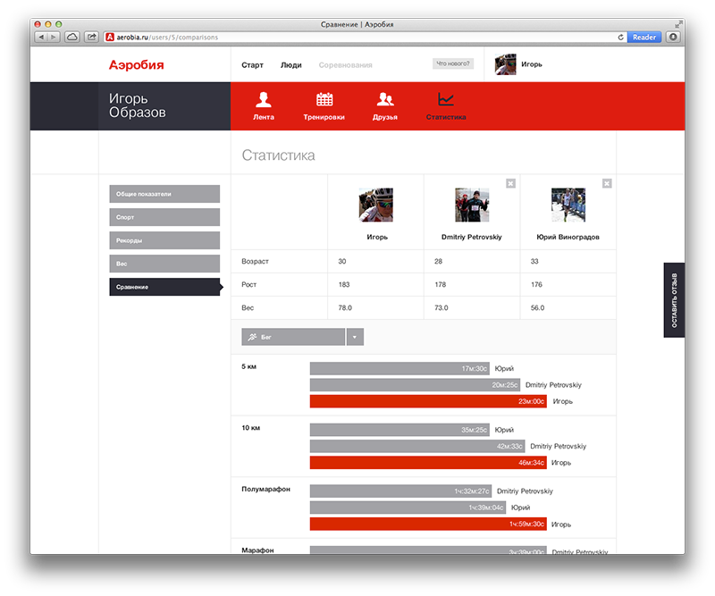The height and width of the screenshot is (596, 715).
Task: Open the Старт menu item
Action: (x=252, y=65)
